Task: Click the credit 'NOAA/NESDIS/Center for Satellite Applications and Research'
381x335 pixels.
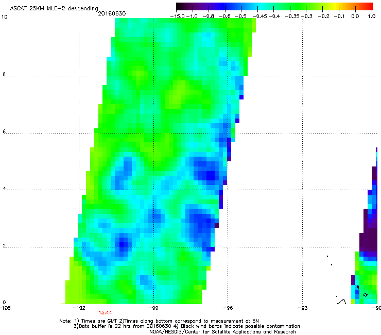Action: [x=222, y=332]
